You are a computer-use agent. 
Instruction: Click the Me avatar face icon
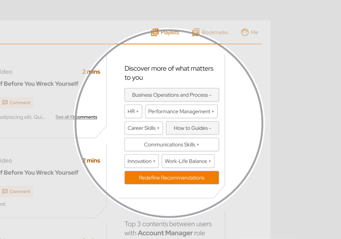[245, 32]
